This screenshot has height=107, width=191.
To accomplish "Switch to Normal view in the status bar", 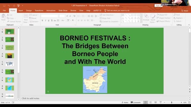I will coord(145,103).
